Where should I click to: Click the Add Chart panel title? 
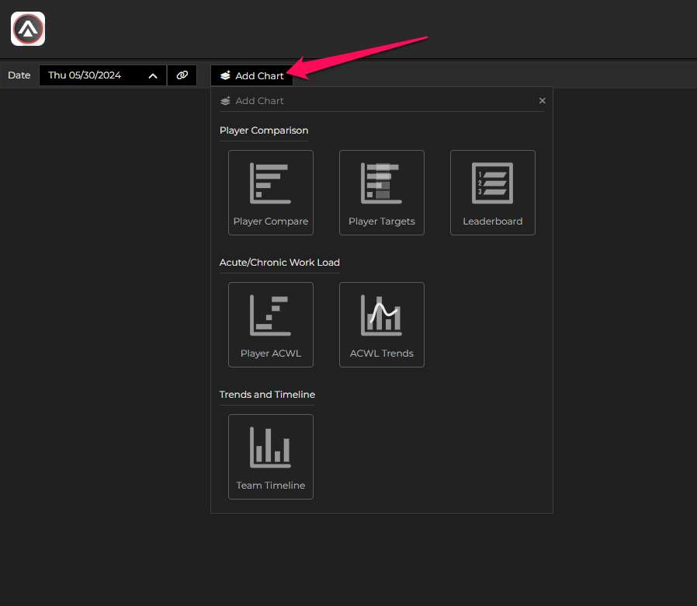(259, 101)
